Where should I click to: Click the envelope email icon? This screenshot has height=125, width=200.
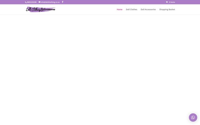[x=39, y=2]
